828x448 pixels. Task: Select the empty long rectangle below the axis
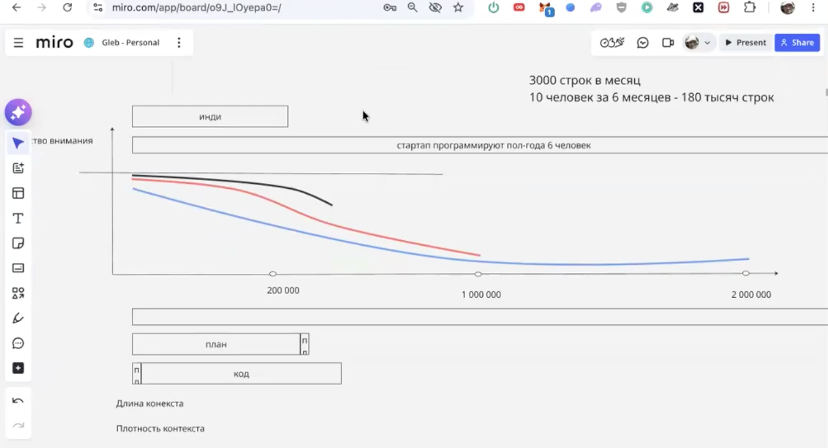tap(480, 317)
